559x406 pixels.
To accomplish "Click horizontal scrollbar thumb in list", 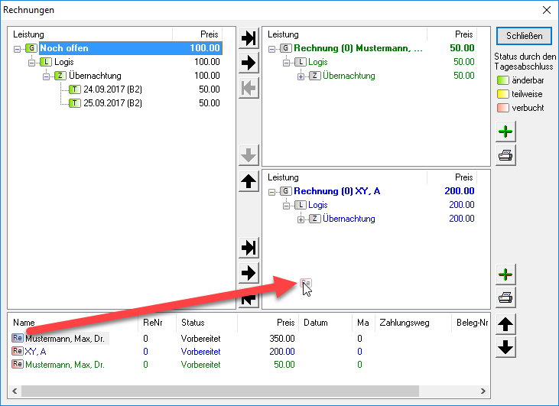I will pos(220,391).
